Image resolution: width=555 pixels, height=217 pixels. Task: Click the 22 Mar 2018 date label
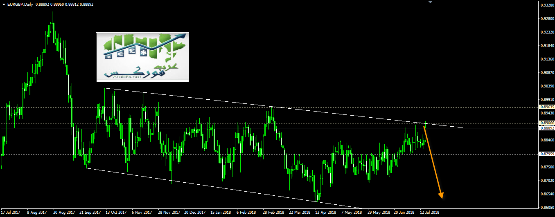point(299,213)
